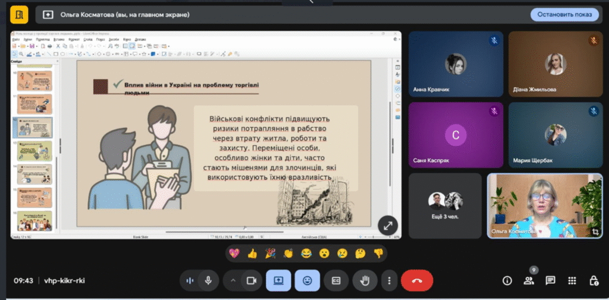Open the meeting chat panel
The height and width of the screenshot is (300, 609).
coord(550,280)
